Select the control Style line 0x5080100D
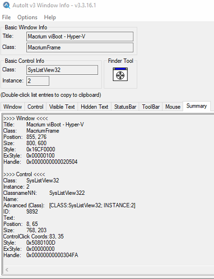 pos(30,243)
